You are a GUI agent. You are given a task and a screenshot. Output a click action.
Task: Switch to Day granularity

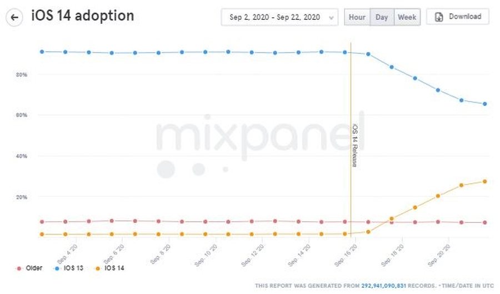coord(382,17)
